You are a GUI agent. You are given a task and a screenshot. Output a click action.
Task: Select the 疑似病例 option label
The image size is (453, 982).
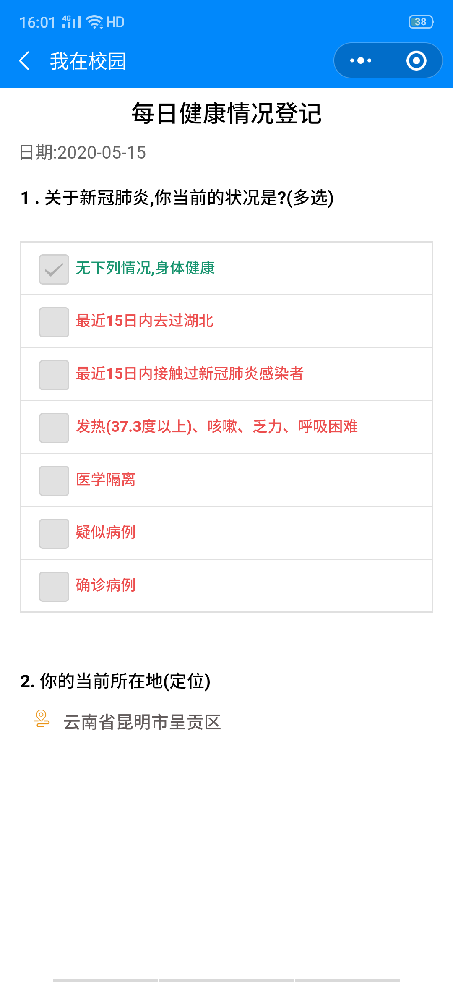coord(106,533)
